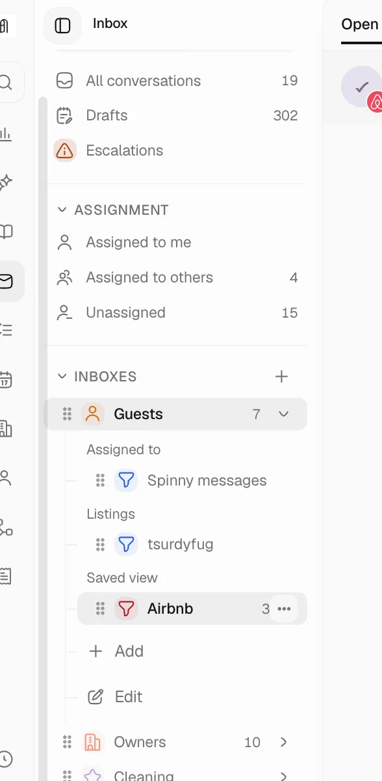Click the drag handle beside Spinny messages
Viewport: 382px width, 781px height.
pyautogui.click(x=100, y=480)
